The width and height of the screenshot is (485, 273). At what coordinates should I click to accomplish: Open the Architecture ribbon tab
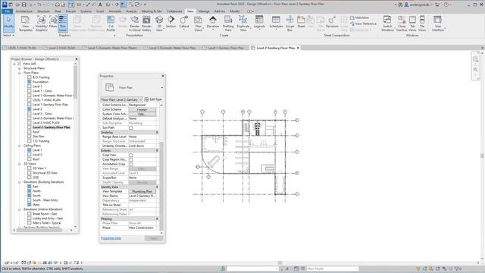pyautogui.click(x=23, y=11)
